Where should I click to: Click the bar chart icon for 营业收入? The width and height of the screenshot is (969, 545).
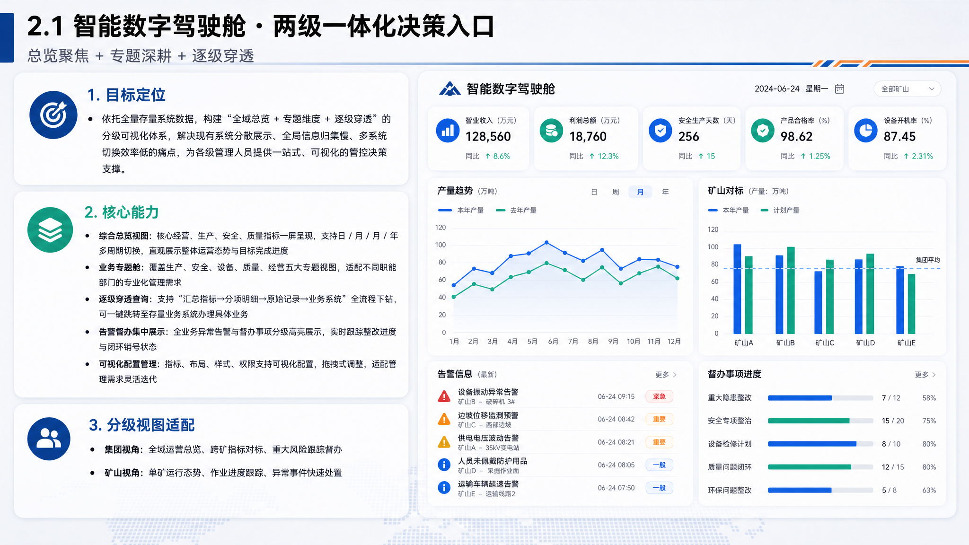pos(448,131)
